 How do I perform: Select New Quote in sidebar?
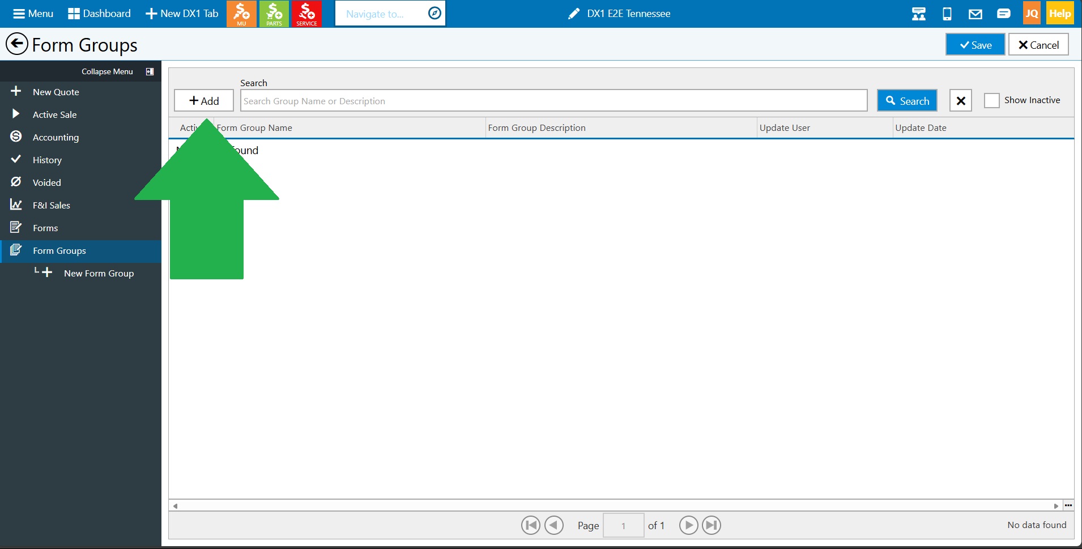tap(80, 92)
